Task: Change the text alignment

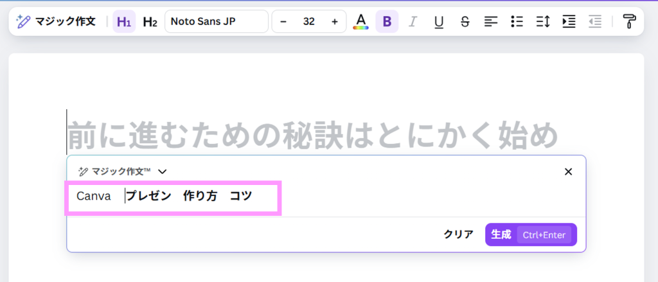Action: tap(491, 22)
